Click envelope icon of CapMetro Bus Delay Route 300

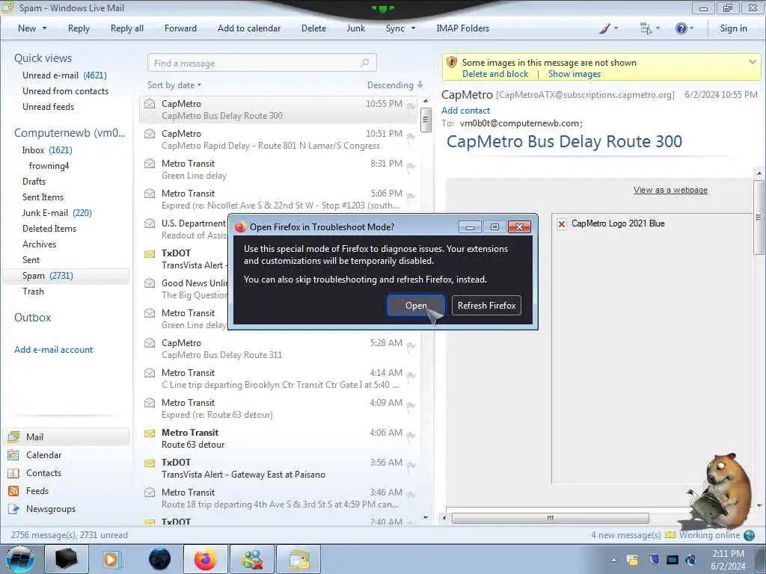pos(150,104)
